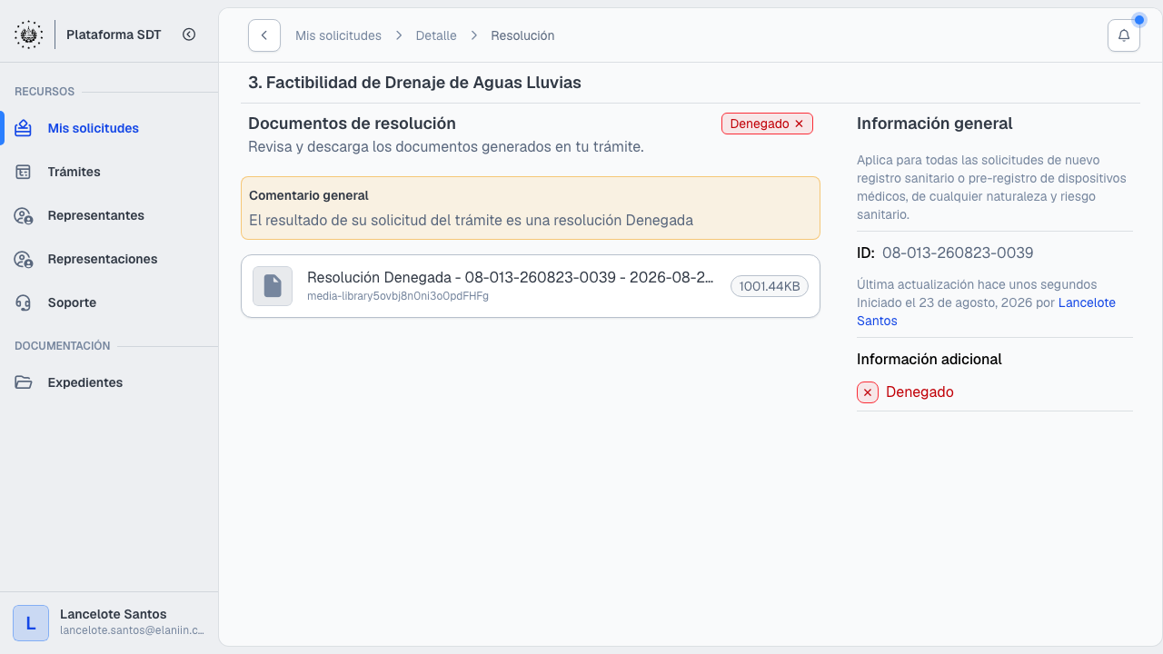Click the Comentario general notice
Screen dimensions: 1163x654
pyautogui.click(x=531, y=208)
